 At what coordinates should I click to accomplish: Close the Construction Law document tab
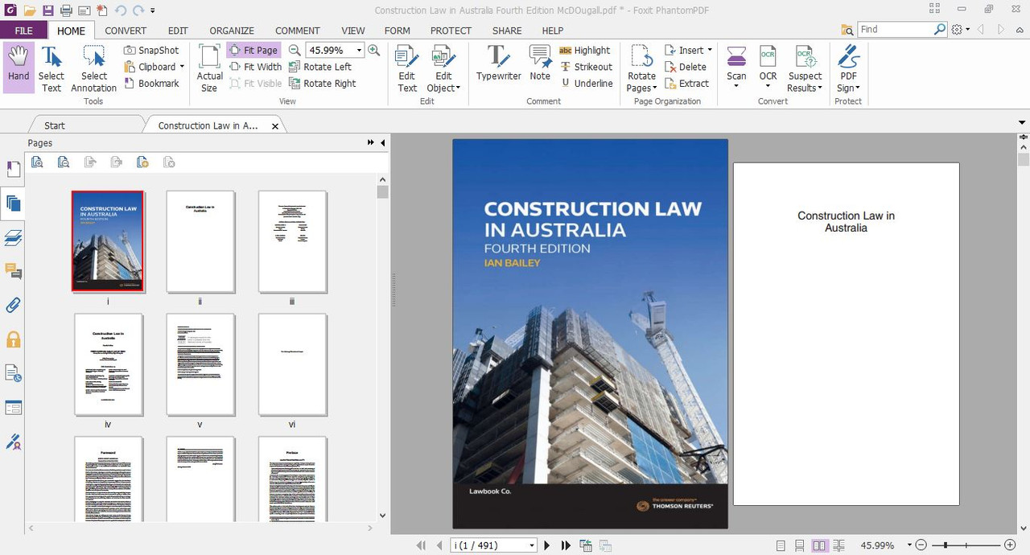pyautogui.click(x=275, y=126)
